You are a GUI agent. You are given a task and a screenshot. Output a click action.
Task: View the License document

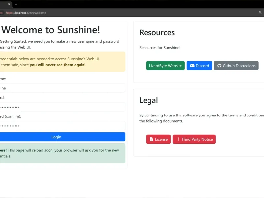158,139
